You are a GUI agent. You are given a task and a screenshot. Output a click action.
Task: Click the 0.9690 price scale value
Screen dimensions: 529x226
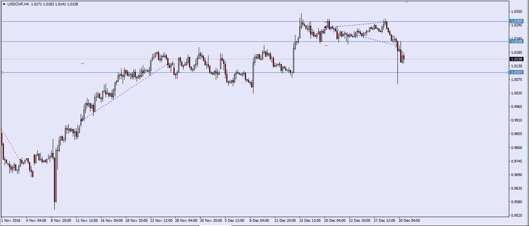tap(517, 175)
